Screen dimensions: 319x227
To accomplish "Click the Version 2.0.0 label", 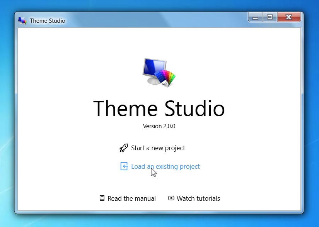I will [159, 126].
